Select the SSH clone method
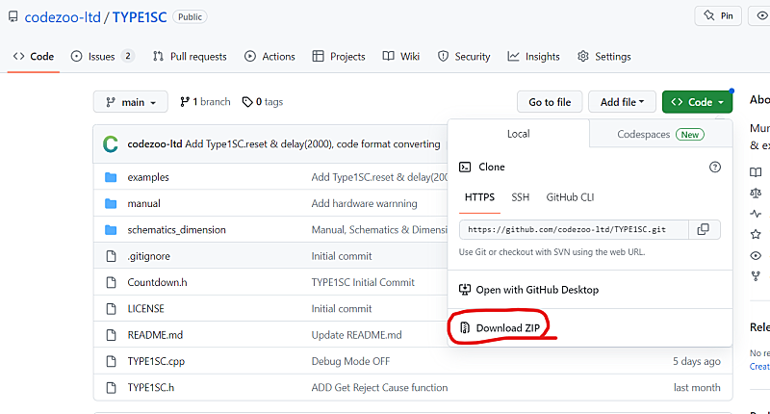This screenshot has width=770, height=414. [521, 197]
